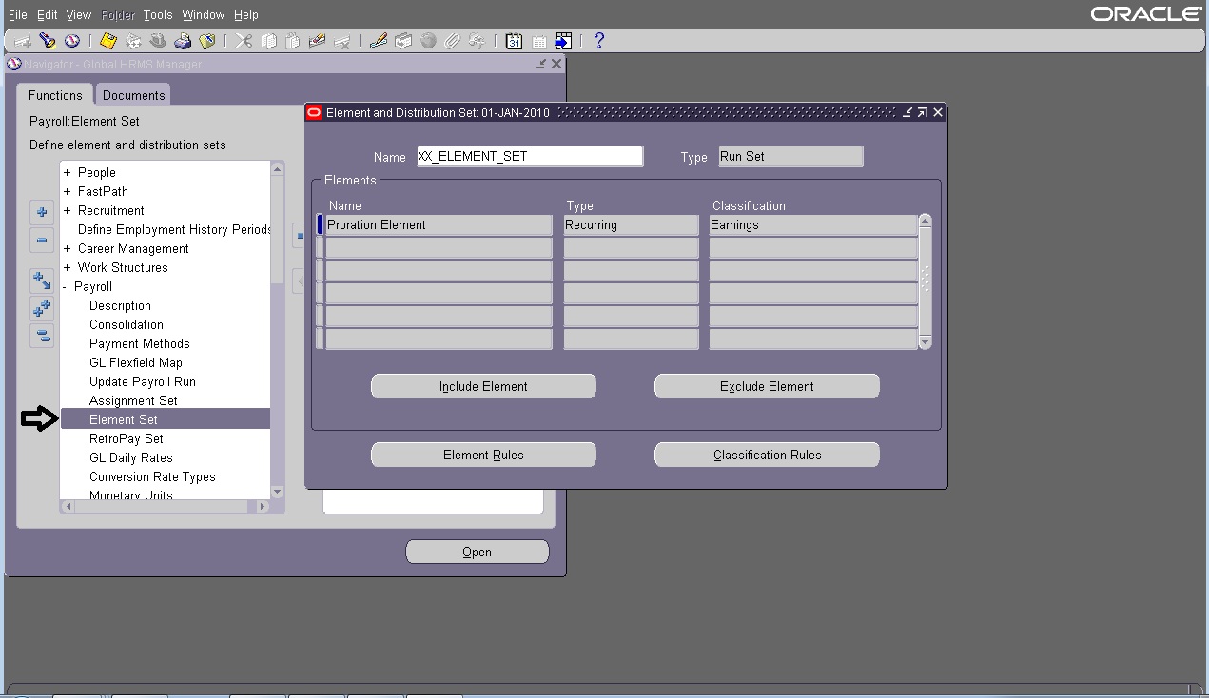Click the Elements list scroll up arrow
1209x698 pixels.
pos(926,222)
